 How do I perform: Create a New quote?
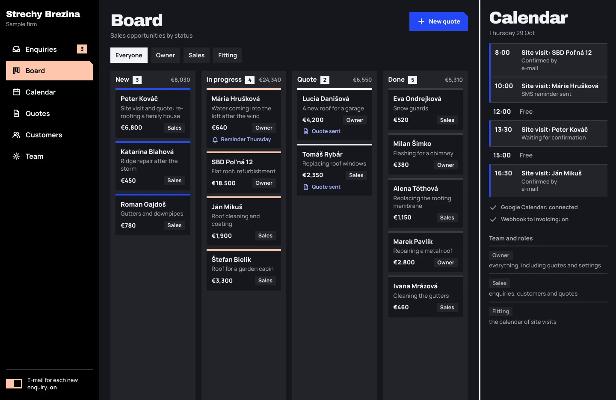coord(438,21)
